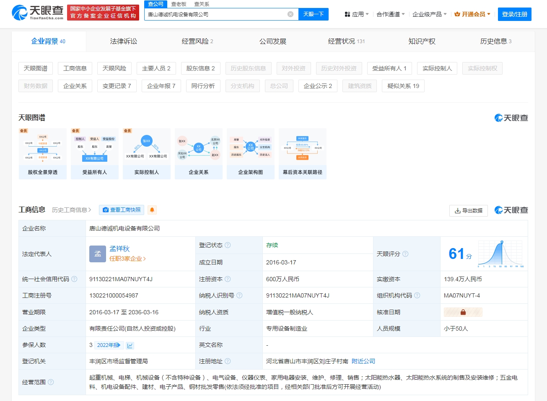Jump to 变更记录 7 section

pyautogui.click(x=117, y=86)
